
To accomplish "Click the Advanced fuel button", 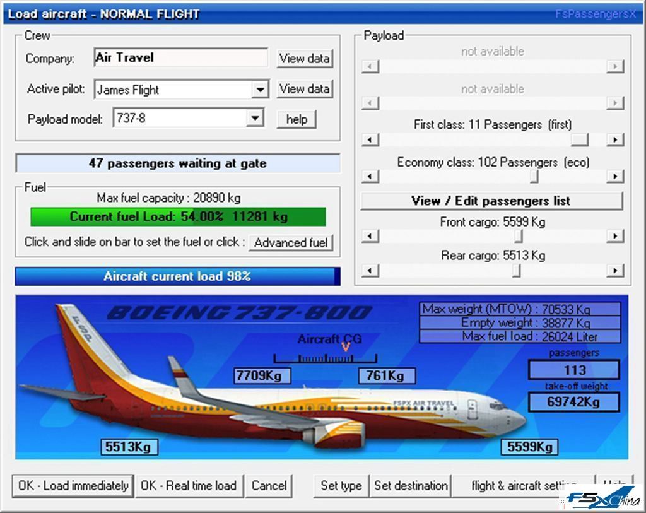I will [x=291, y=243].
